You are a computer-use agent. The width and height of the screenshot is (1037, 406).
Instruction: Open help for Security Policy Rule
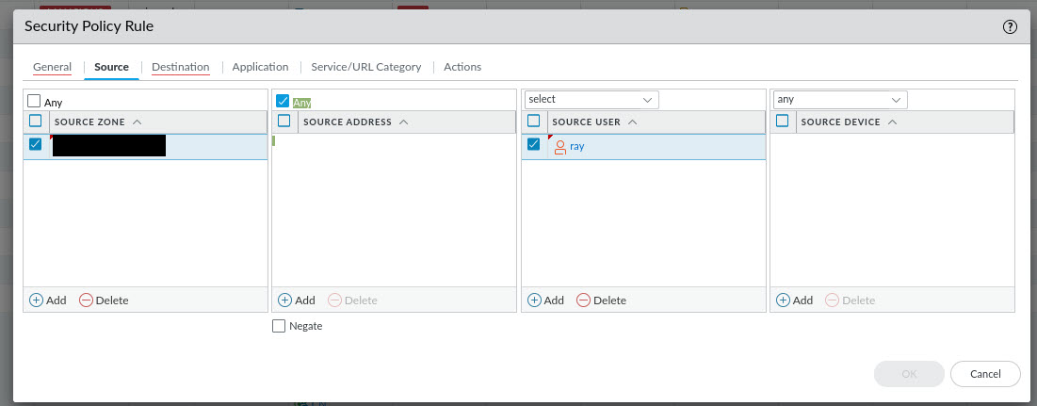pos(1010,27)
